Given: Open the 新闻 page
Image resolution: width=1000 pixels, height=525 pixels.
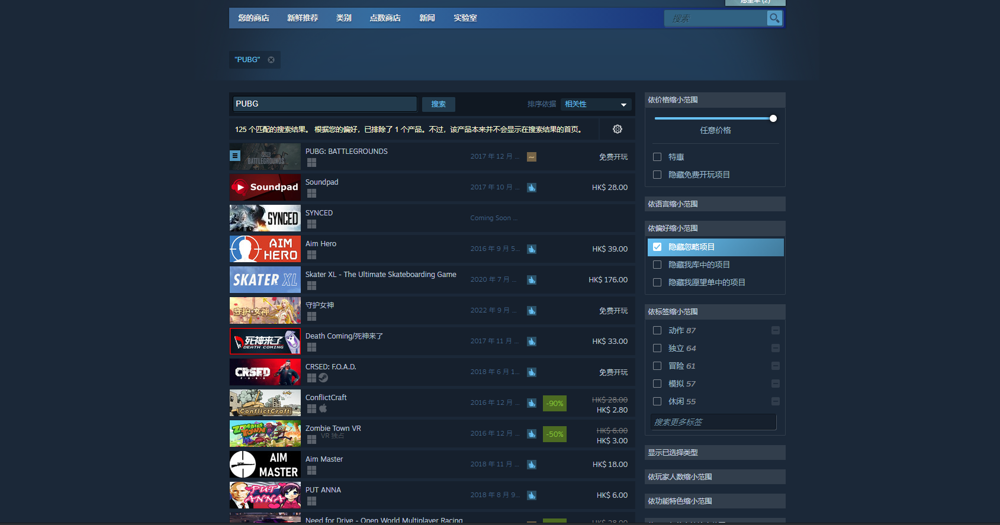Looking at the screenshot, I should pos(427,18).
